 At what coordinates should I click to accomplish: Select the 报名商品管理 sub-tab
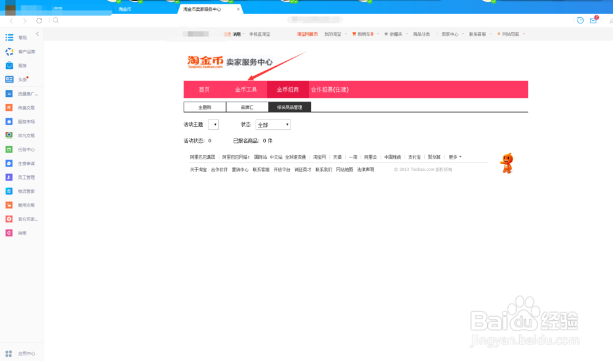tap(290, 107)
